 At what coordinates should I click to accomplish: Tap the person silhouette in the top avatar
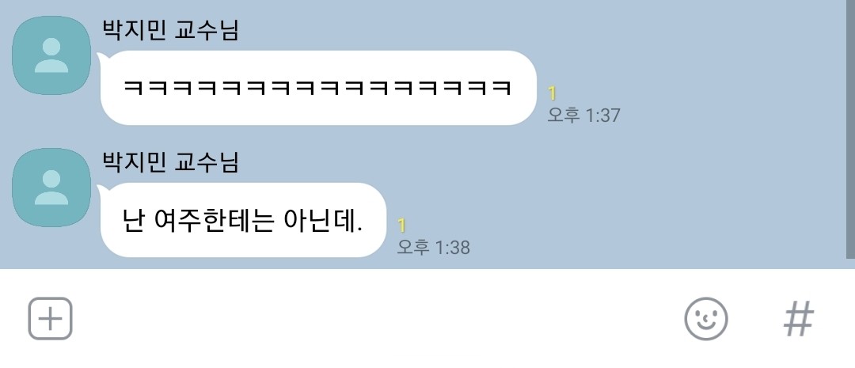[51, 55]
